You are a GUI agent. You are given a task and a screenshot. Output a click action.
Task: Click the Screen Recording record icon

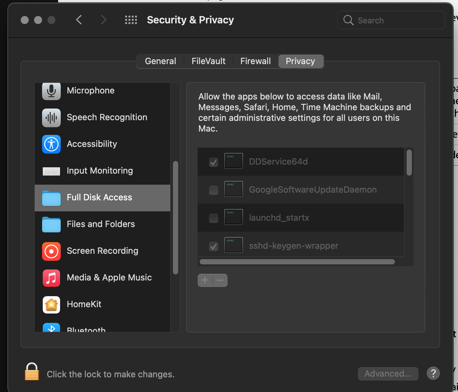51,251
